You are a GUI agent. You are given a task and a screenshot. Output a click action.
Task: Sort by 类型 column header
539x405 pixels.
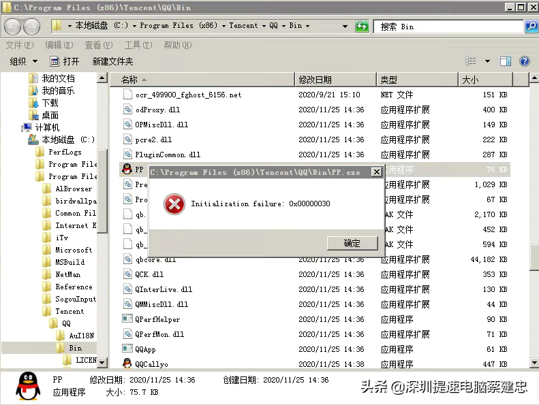[417, 80]
